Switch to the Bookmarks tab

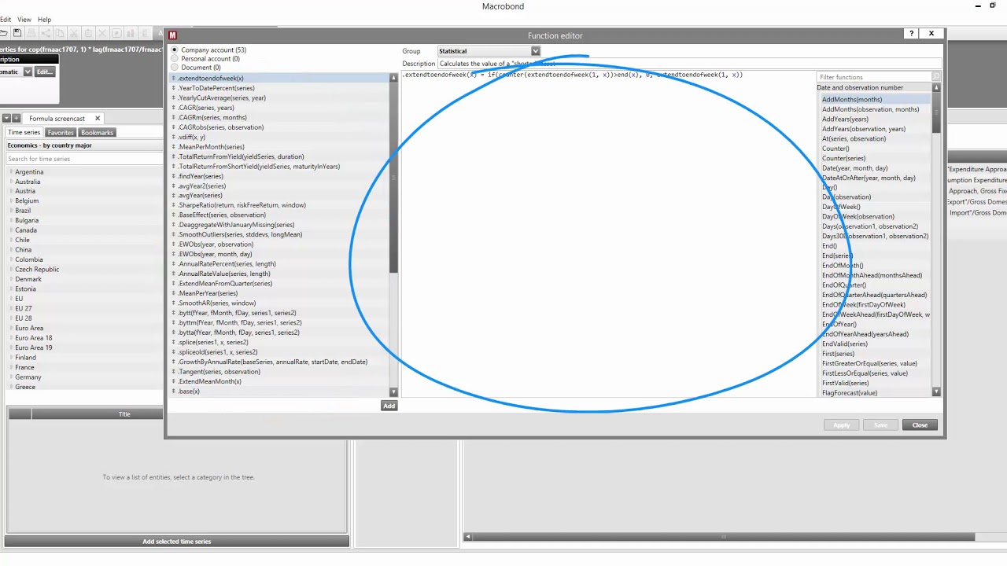pos(97,133)
